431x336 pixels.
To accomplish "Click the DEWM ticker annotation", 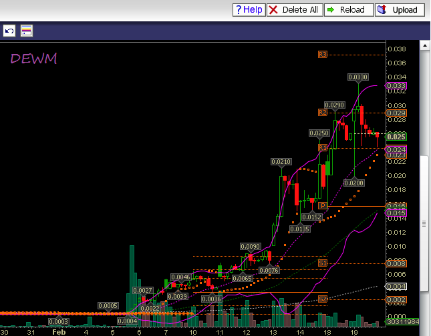I will click(x=33, y=59).
